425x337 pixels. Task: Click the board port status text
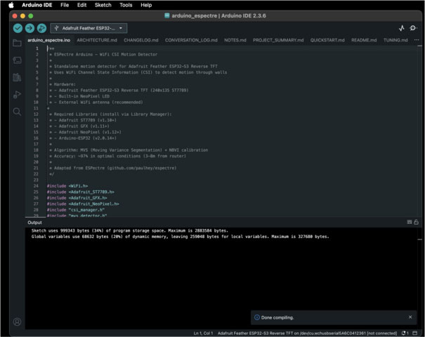pyautogui.click(x=307, y=333)
